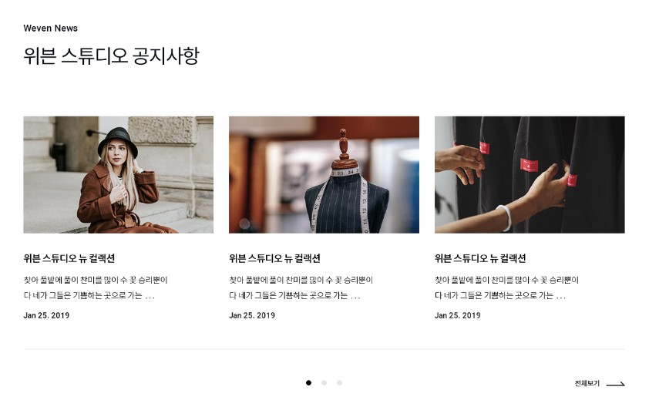Open the woman in black hat photo
The height and width of the screenshot is (407, 659).
[x=119, y=174]
